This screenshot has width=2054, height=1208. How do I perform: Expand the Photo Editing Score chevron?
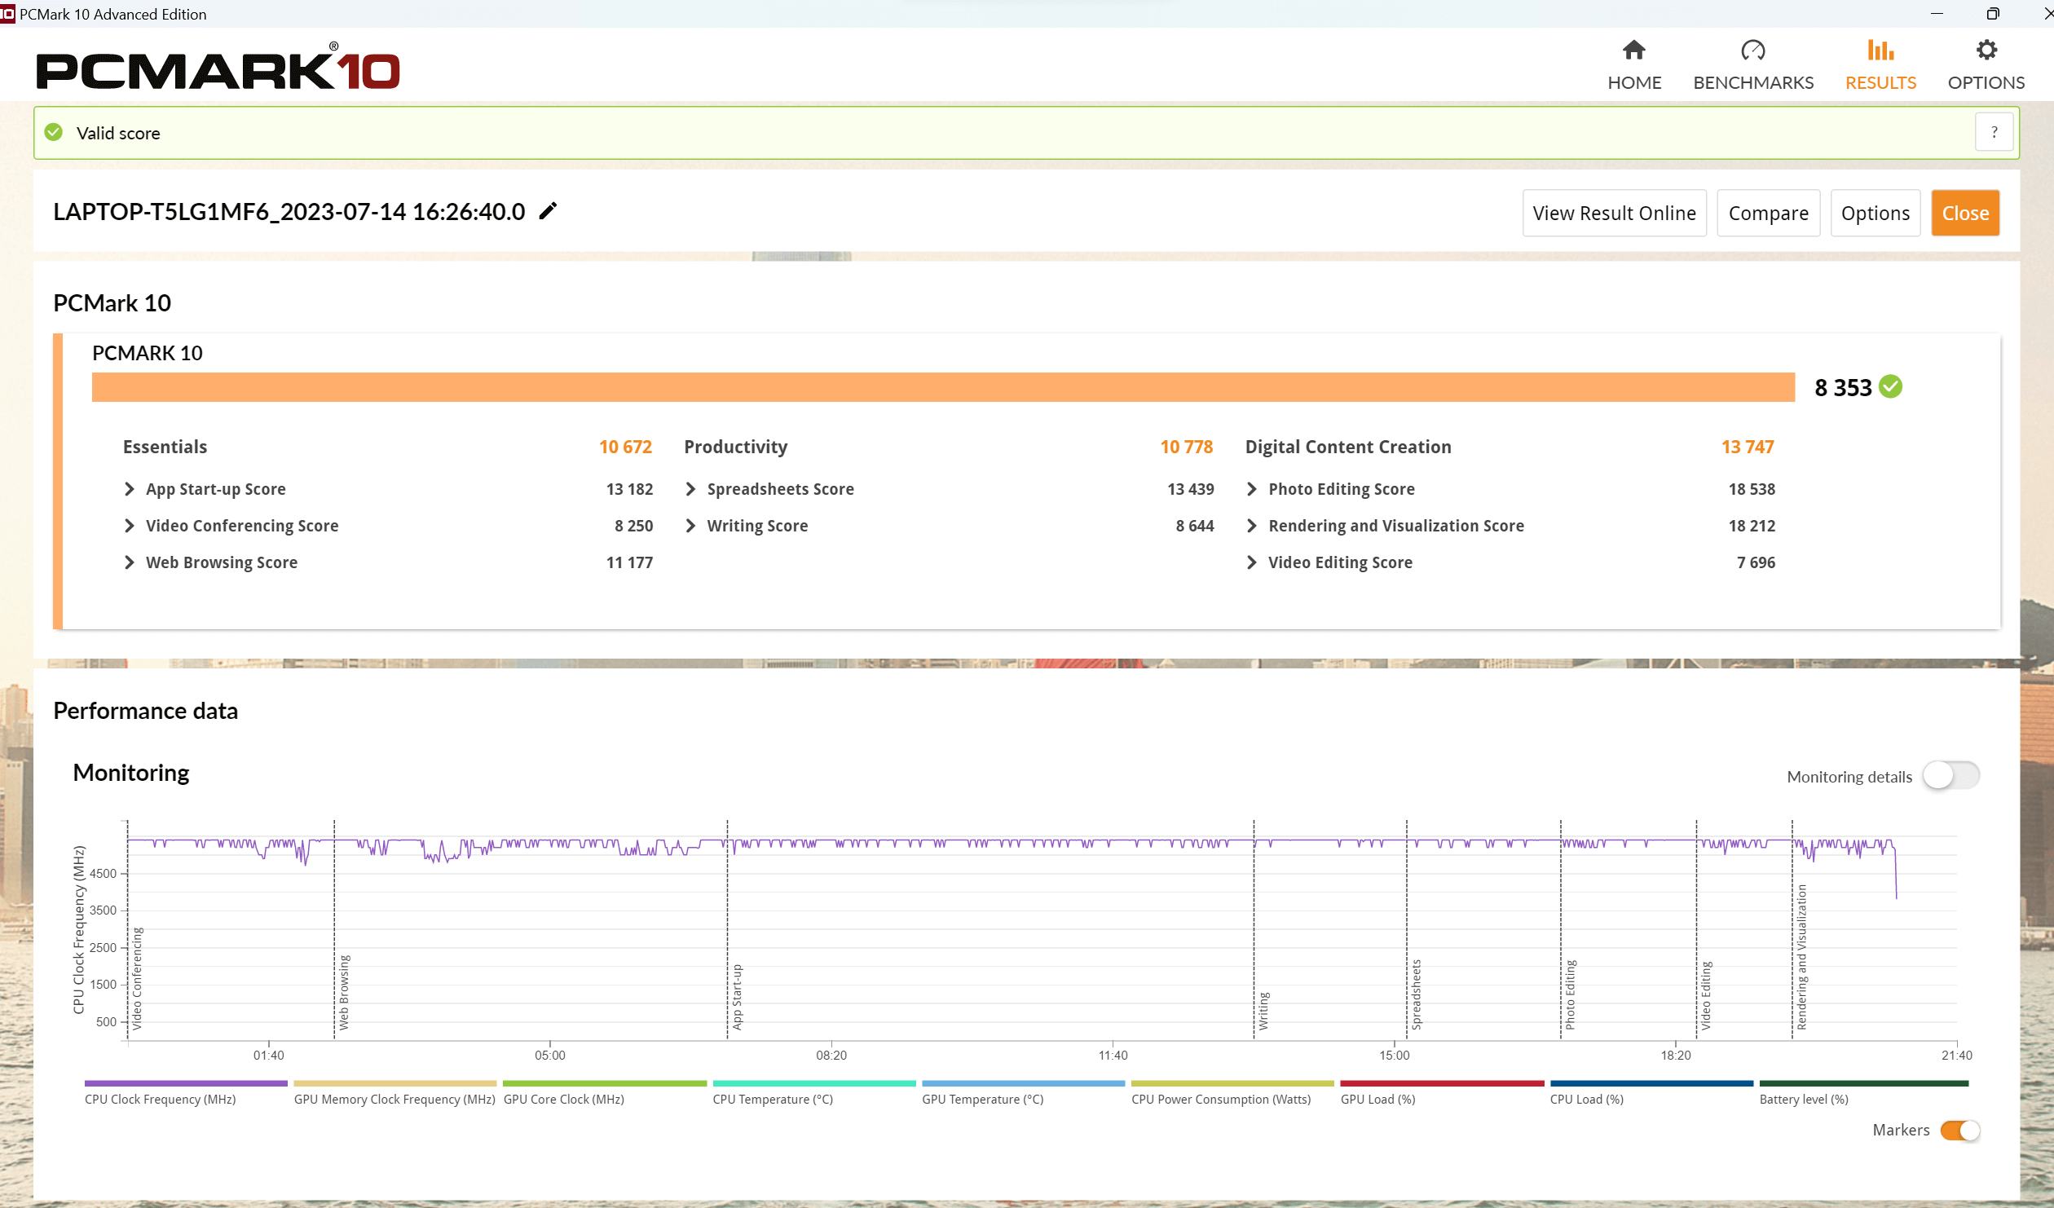click(x=1252, y=489)
